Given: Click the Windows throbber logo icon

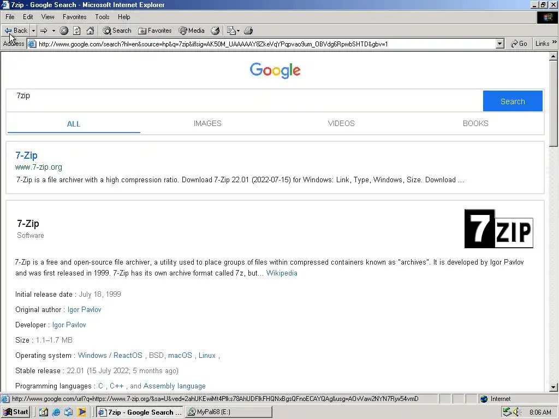Looking at the screenshot, I should pyautogui.click(x=547, y=17).
